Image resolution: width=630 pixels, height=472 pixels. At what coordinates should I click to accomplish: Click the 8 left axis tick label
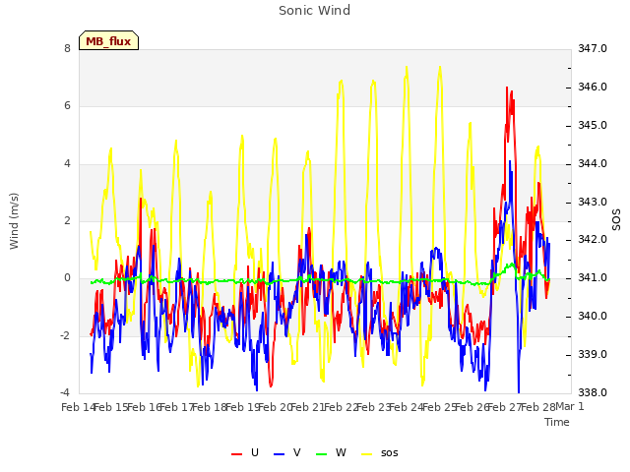pyautogui.click(x=67, y=49)
